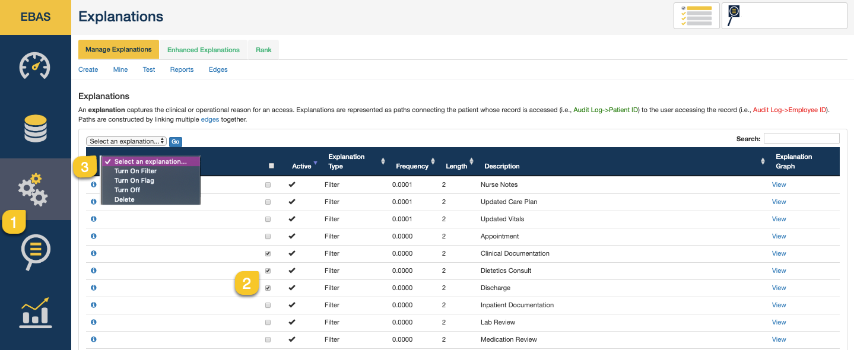Viewport: 854px width, 350px height.
Task: Click the 'Dietetics Consult' description cell
Action: [x=506, y=271]
